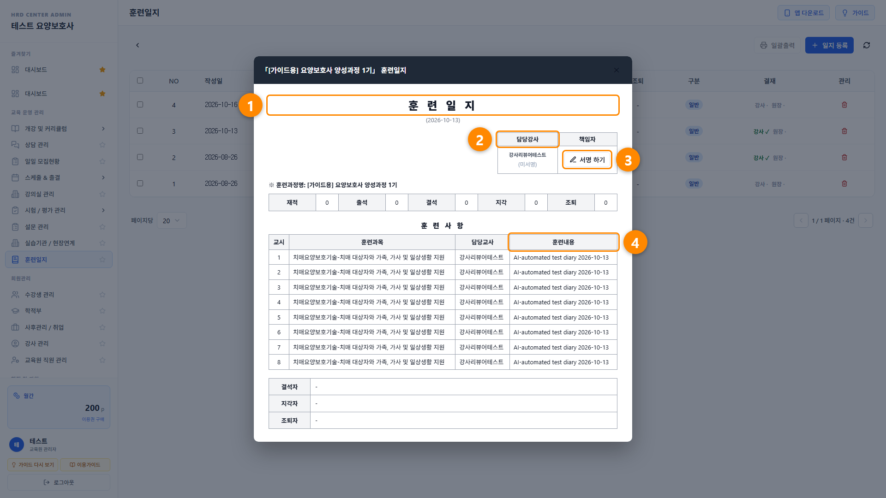Screen dimensions: 886x498
Task: Click the 일지 등록 button
Action: point(829,45)
